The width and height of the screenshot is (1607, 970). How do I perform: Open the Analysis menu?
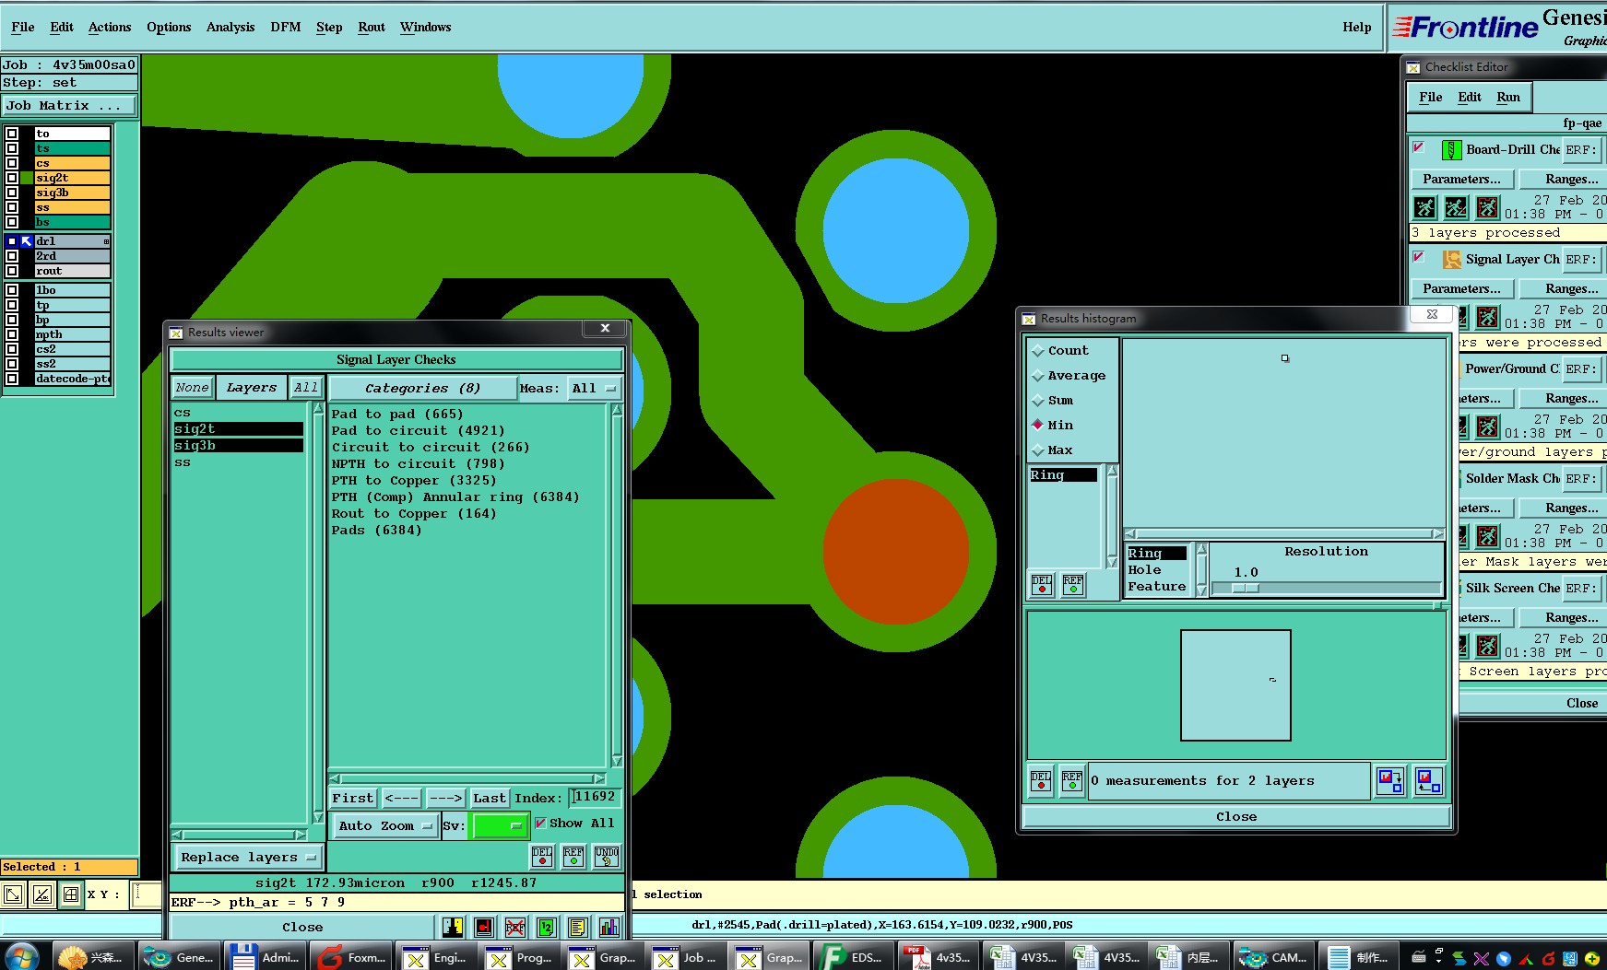point(230,27)
